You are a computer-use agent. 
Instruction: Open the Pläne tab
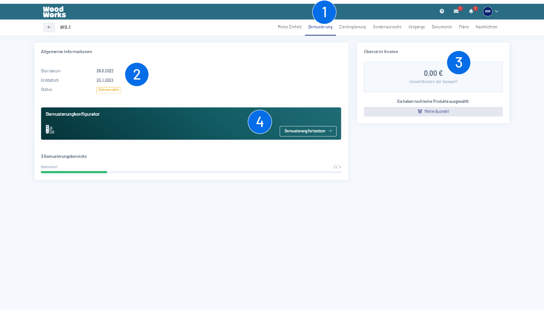pyautogui.click(x=464, y=27)
